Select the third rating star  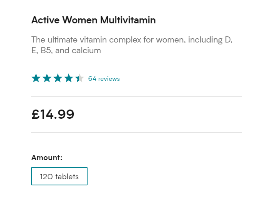[x=58, y=79]
